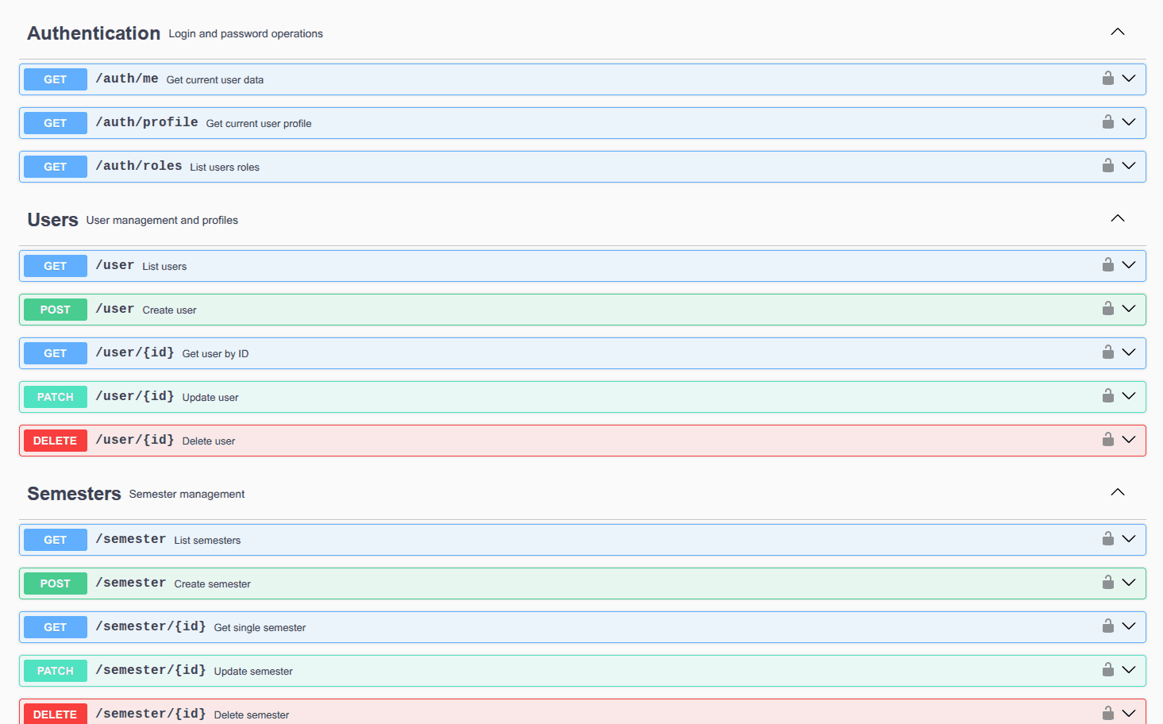Click lock icon on PATCH /user/{id} row
Image resolution: width=1163 pixels, height=724 pixels.
coord(1107,396)
